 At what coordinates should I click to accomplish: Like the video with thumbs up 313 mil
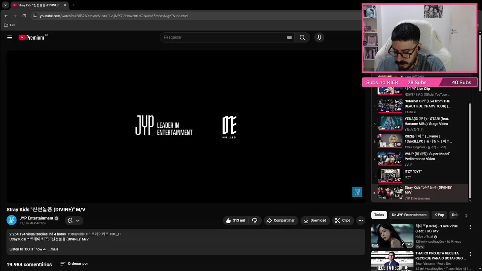pos(235,221)
